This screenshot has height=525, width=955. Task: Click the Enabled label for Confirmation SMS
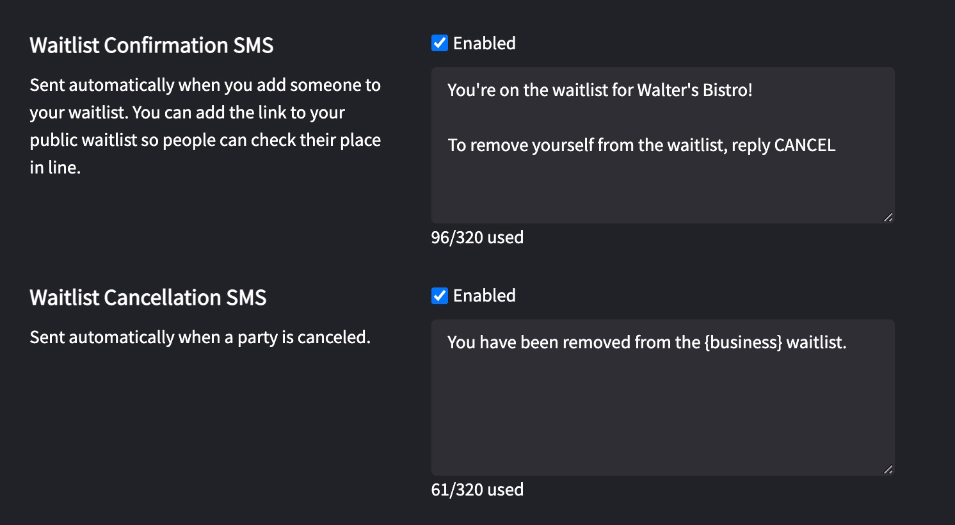coord(484,44)
